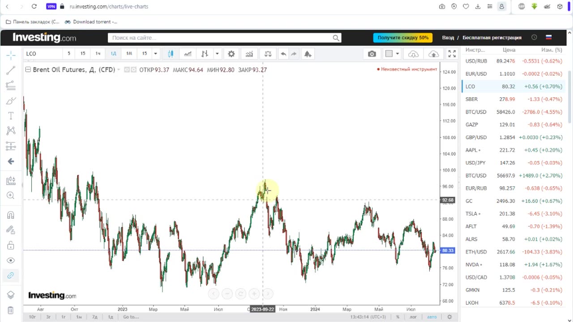Activate the zoom in tool
Viewport: 573px width, 322px height.
click(x=11, y=195)
